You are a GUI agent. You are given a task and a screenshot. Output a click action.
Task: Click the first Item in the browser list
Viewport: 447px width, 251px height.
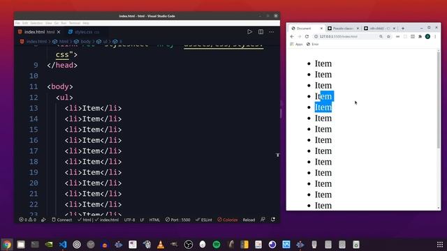pyautogui.click(x=323, y=63)
